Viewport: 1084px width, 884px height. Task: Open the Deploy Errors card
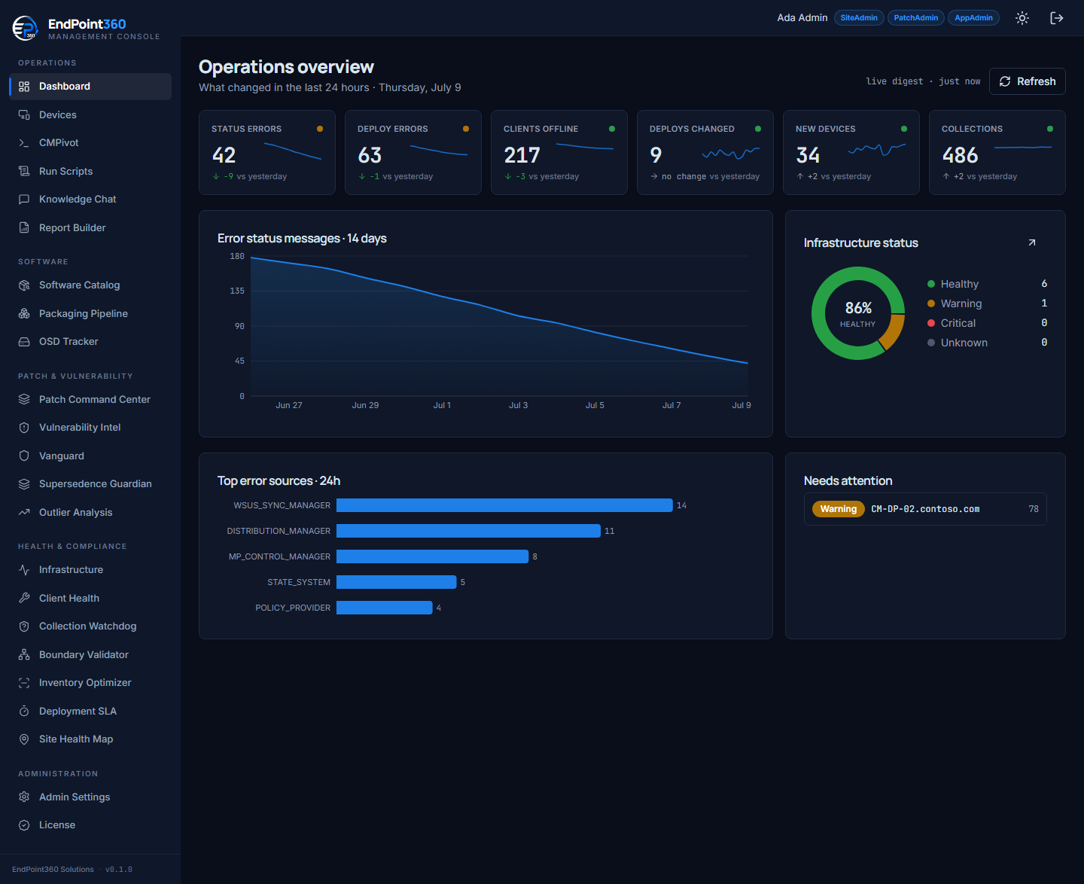click(x=413, y=153)
